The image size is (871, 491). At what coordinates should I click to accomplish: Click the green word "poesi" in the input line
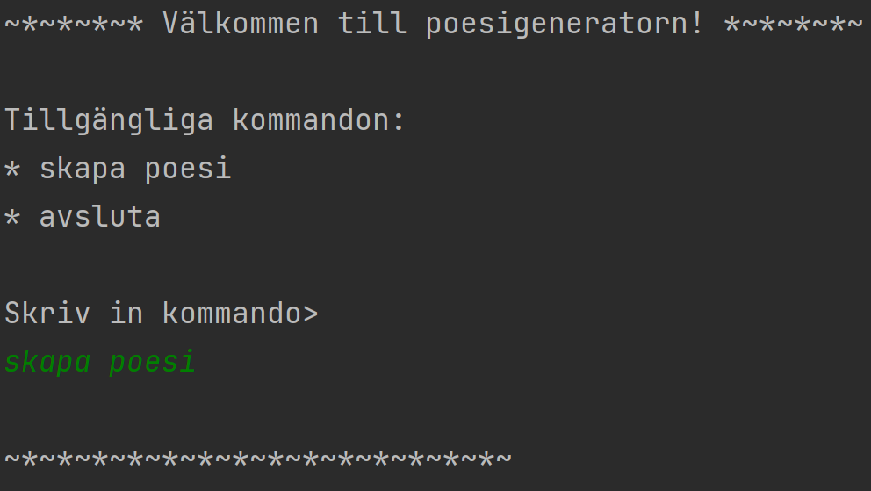tap(153, 362)
